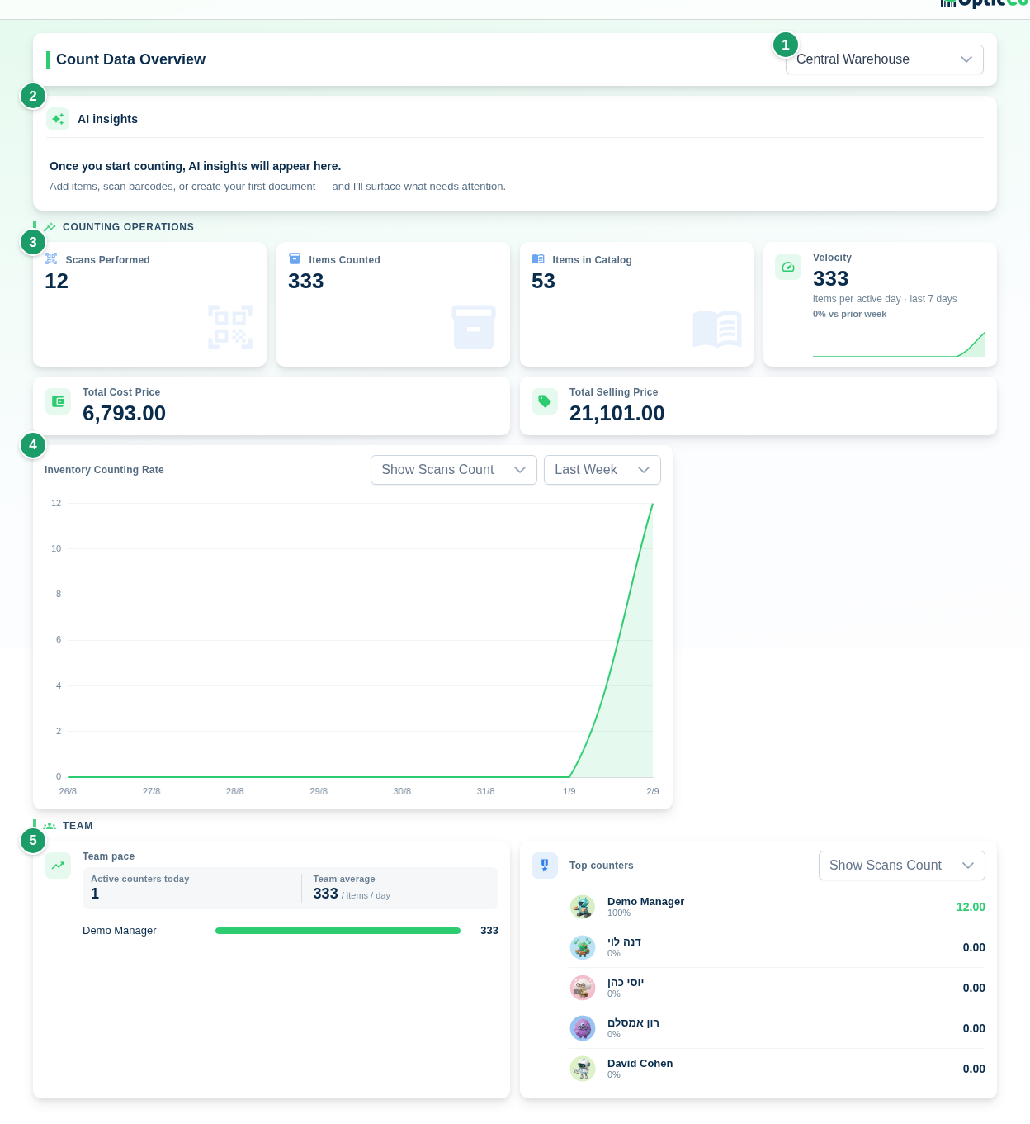Click Demo Manager name in Team pace
Image resolution: width=1030 pixels, height=1124 pixels.
[x=120, y=931]
